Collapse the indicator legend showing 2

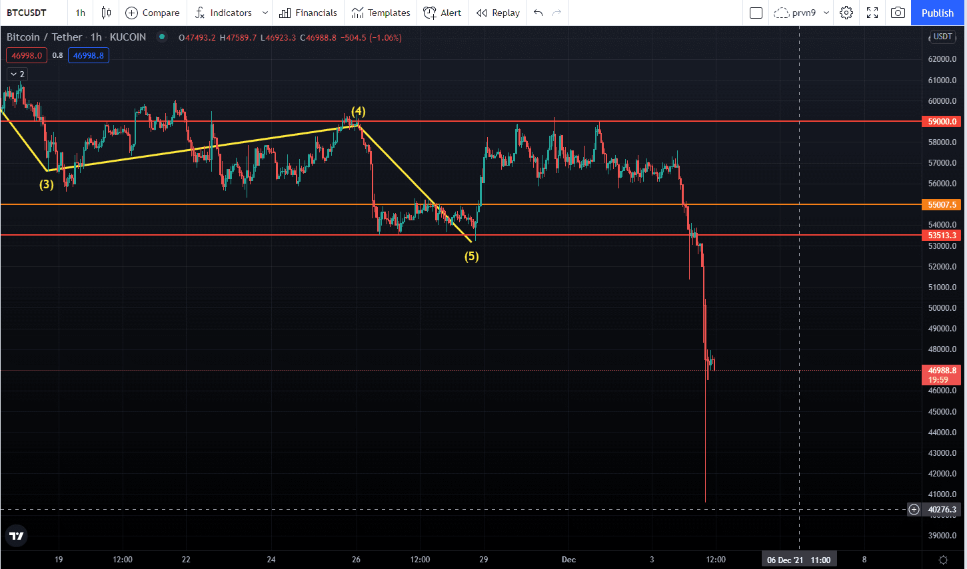pyautogui.click(x=17, y=75)
